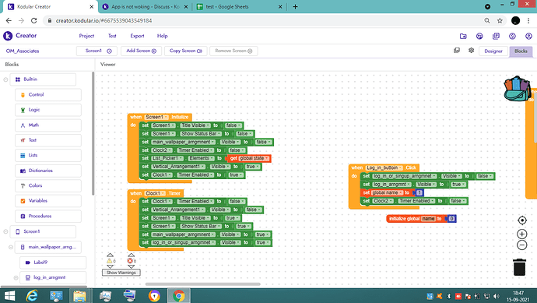Open the Math blocks category
Screen dimensions: 537x303
point(48,125)
